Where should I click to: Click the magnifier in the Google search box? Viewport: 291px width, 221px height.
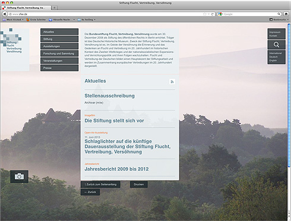pos(279,14)
